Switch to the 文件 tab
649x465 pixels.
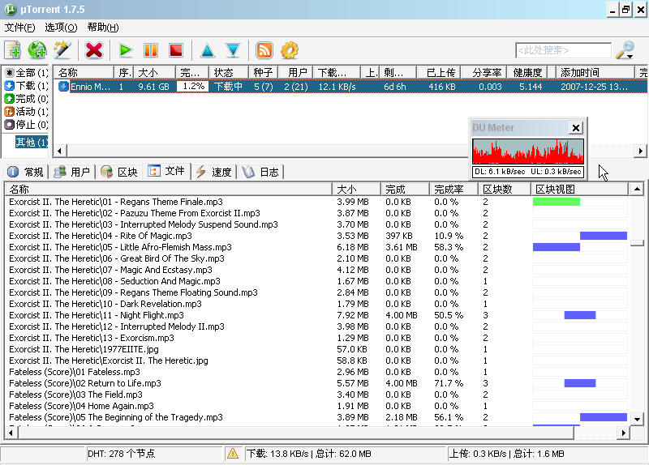click(166, 171)
